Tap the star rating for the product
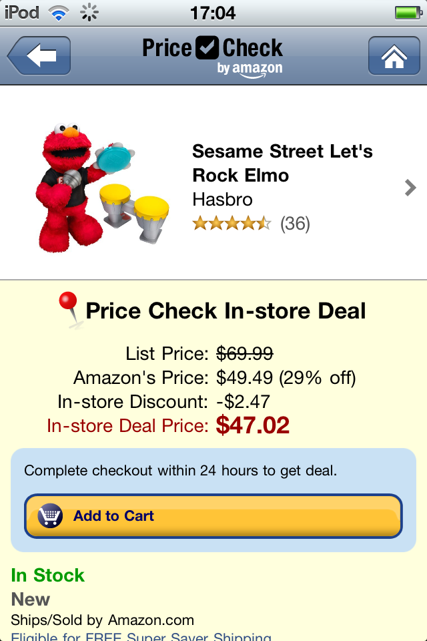The image size is (427, 641). [x=232, y=223]
